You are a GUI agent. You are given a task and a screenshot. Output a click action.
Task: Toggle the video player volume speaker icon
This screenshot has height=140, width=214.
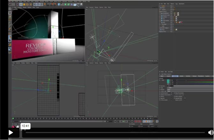click(210, 132)
